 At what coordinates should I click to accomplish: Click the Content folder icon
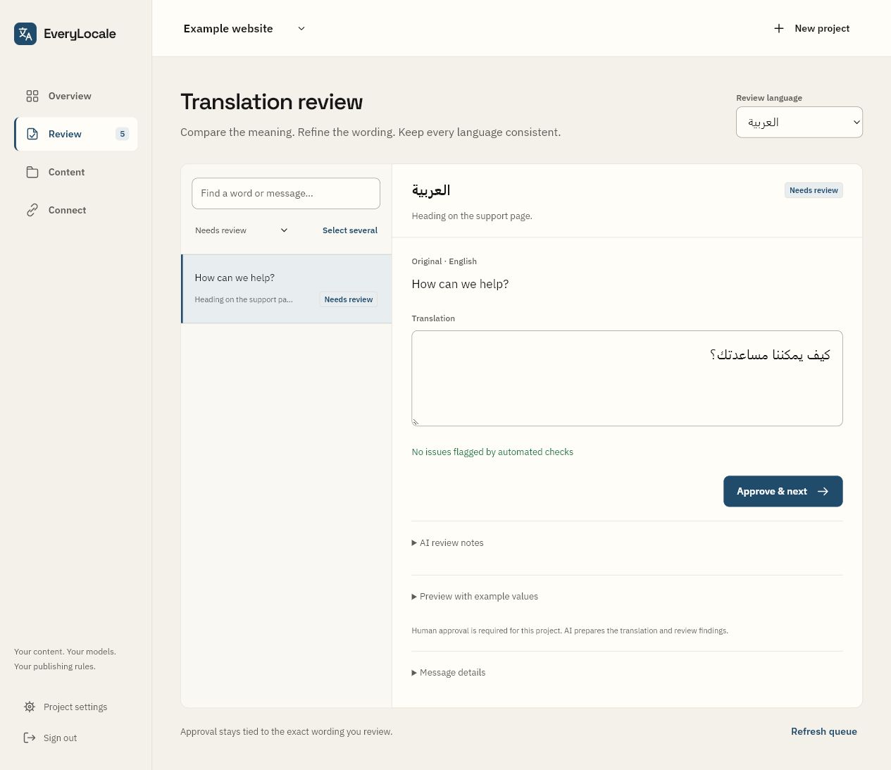pos(32,172)
